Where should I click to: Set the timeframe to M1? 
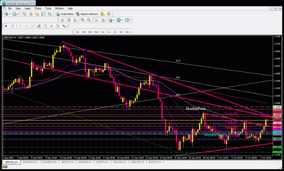pyautogui.click(x=78, y=32)
